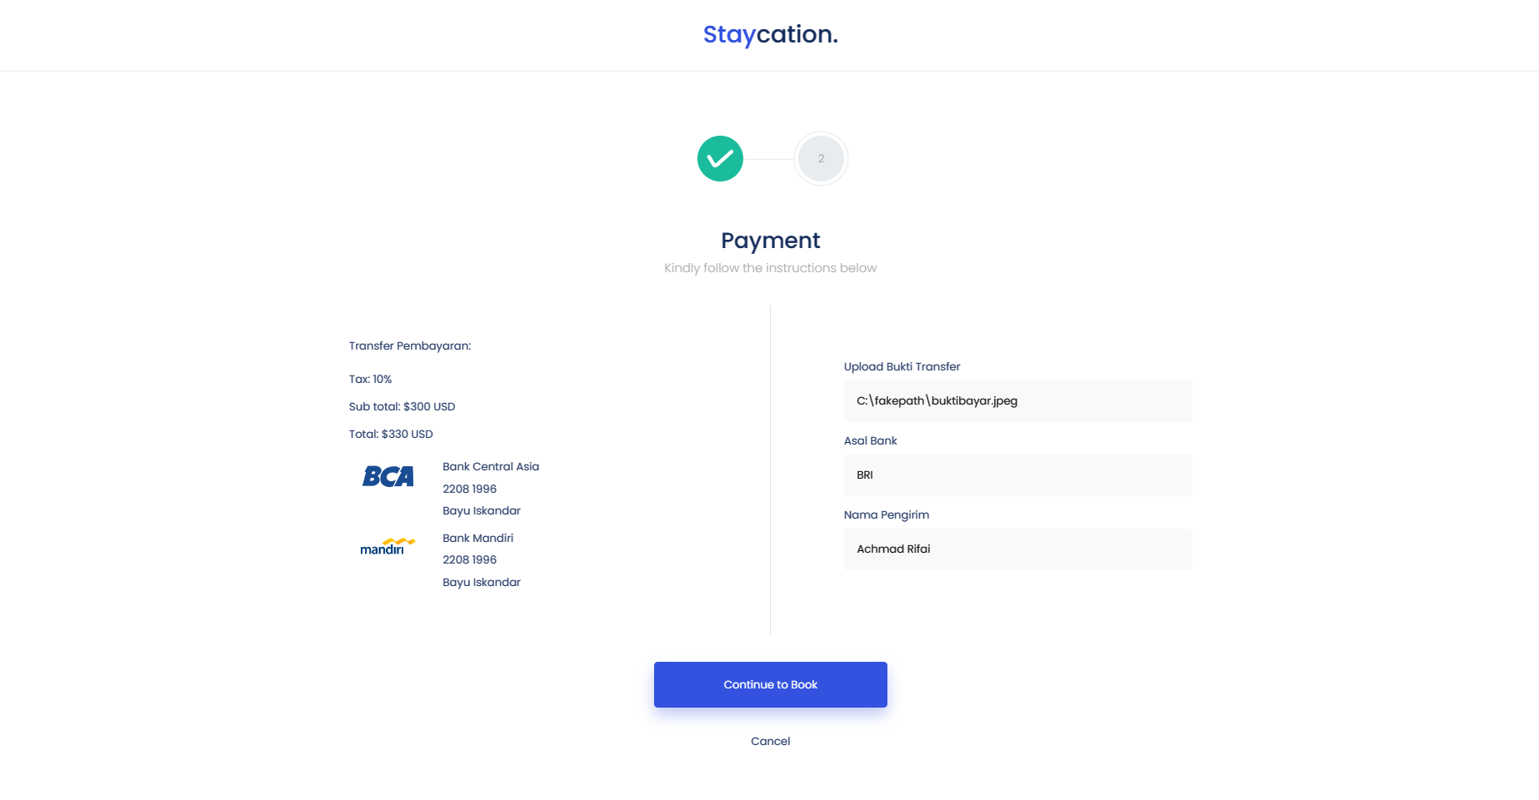The width and height of the screenshot is (1539, 800).
Task: Click the Payment heading
Action: click(770, 241)
